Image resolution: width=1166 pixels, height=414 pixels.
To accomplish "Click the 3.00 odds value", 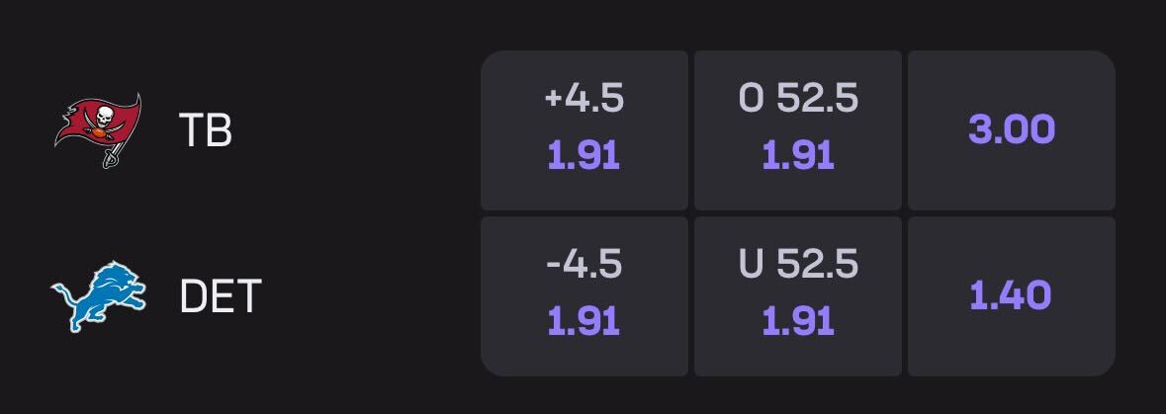I will pos(1012,129).
